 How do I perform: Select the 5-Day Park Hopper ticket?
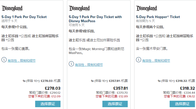tap(182, 104)
